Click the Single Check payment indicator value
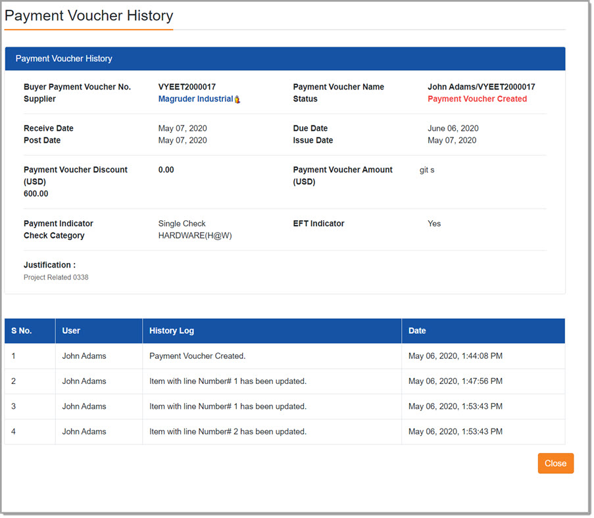594x518 pixels. pyautogui.click(x=182, y=224)
